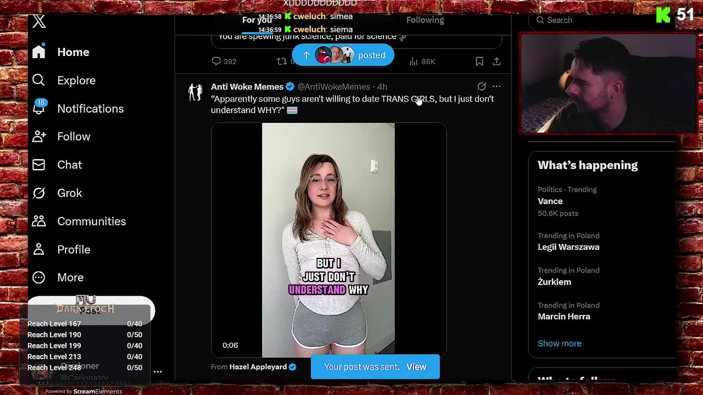The width and height of the screenshot is (703, 395).
Task: Open Chat in the sidebar
Action: tap(57, 165)
